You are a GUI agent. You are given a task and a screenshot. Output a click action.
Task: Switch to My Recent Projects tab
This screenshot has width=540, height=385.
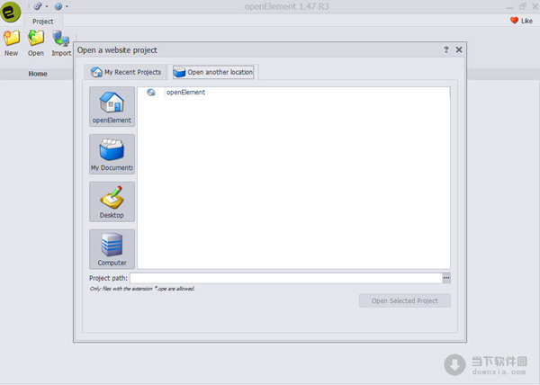[126, 72]
